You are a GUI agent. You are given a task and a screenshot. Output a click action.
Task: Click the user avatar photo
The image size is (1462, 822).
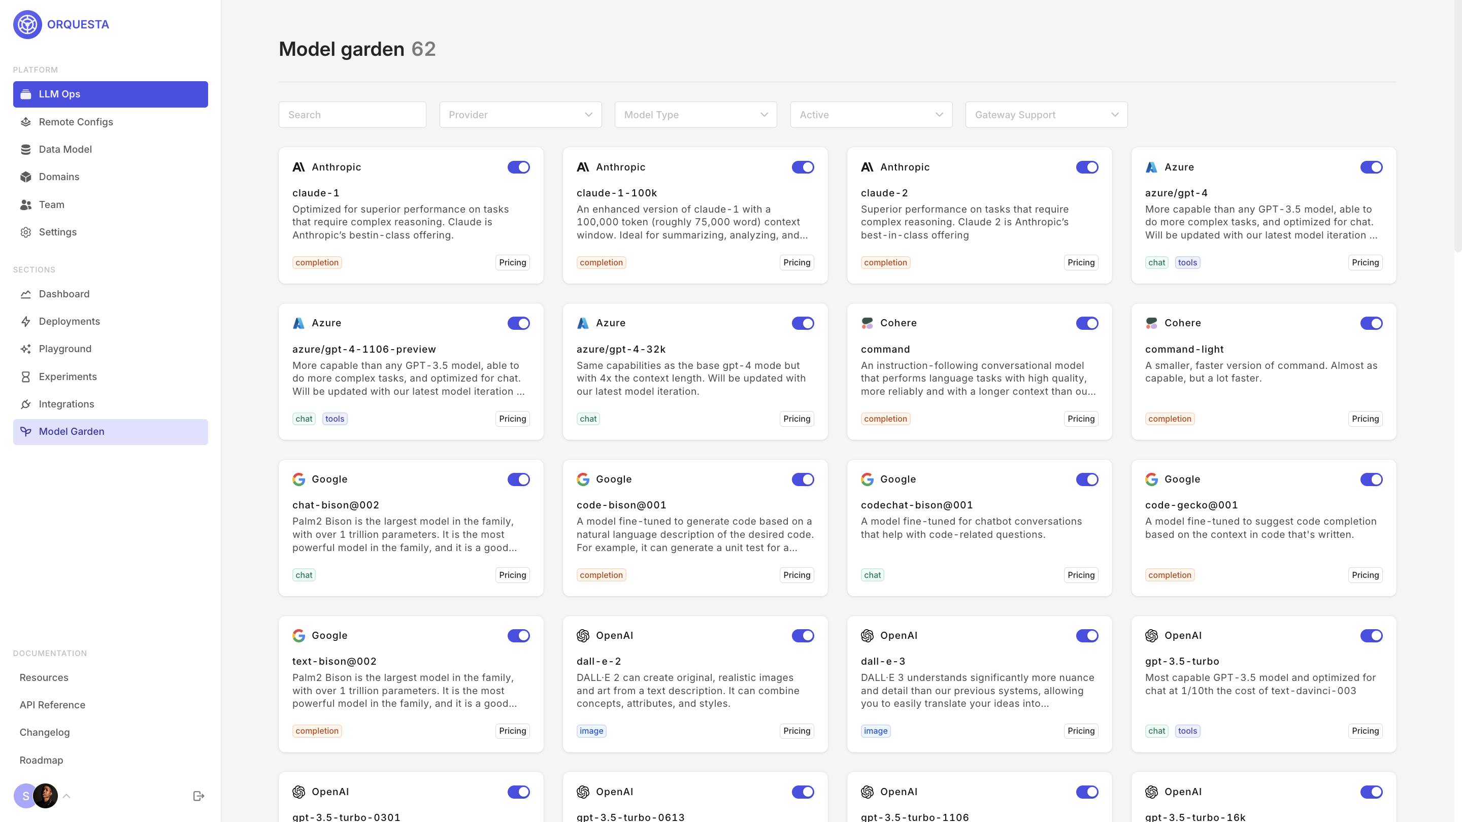pyautogui.click(x=45, y=796)
